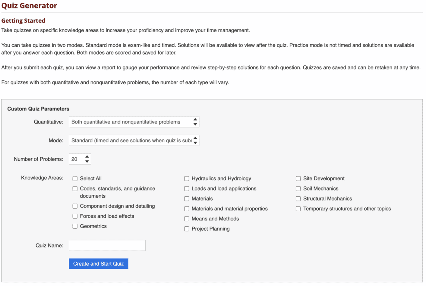Check the Hydraulics and Hydrology option
The height and width of the screenshot is (286, 426).
pyautogui.click(x=186, y=178)
